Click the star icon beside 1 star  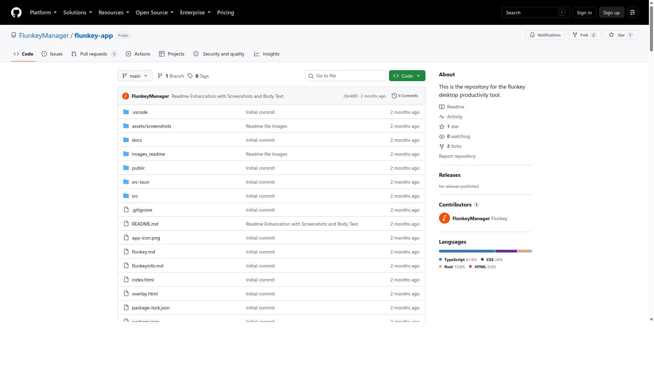point(442,127)
